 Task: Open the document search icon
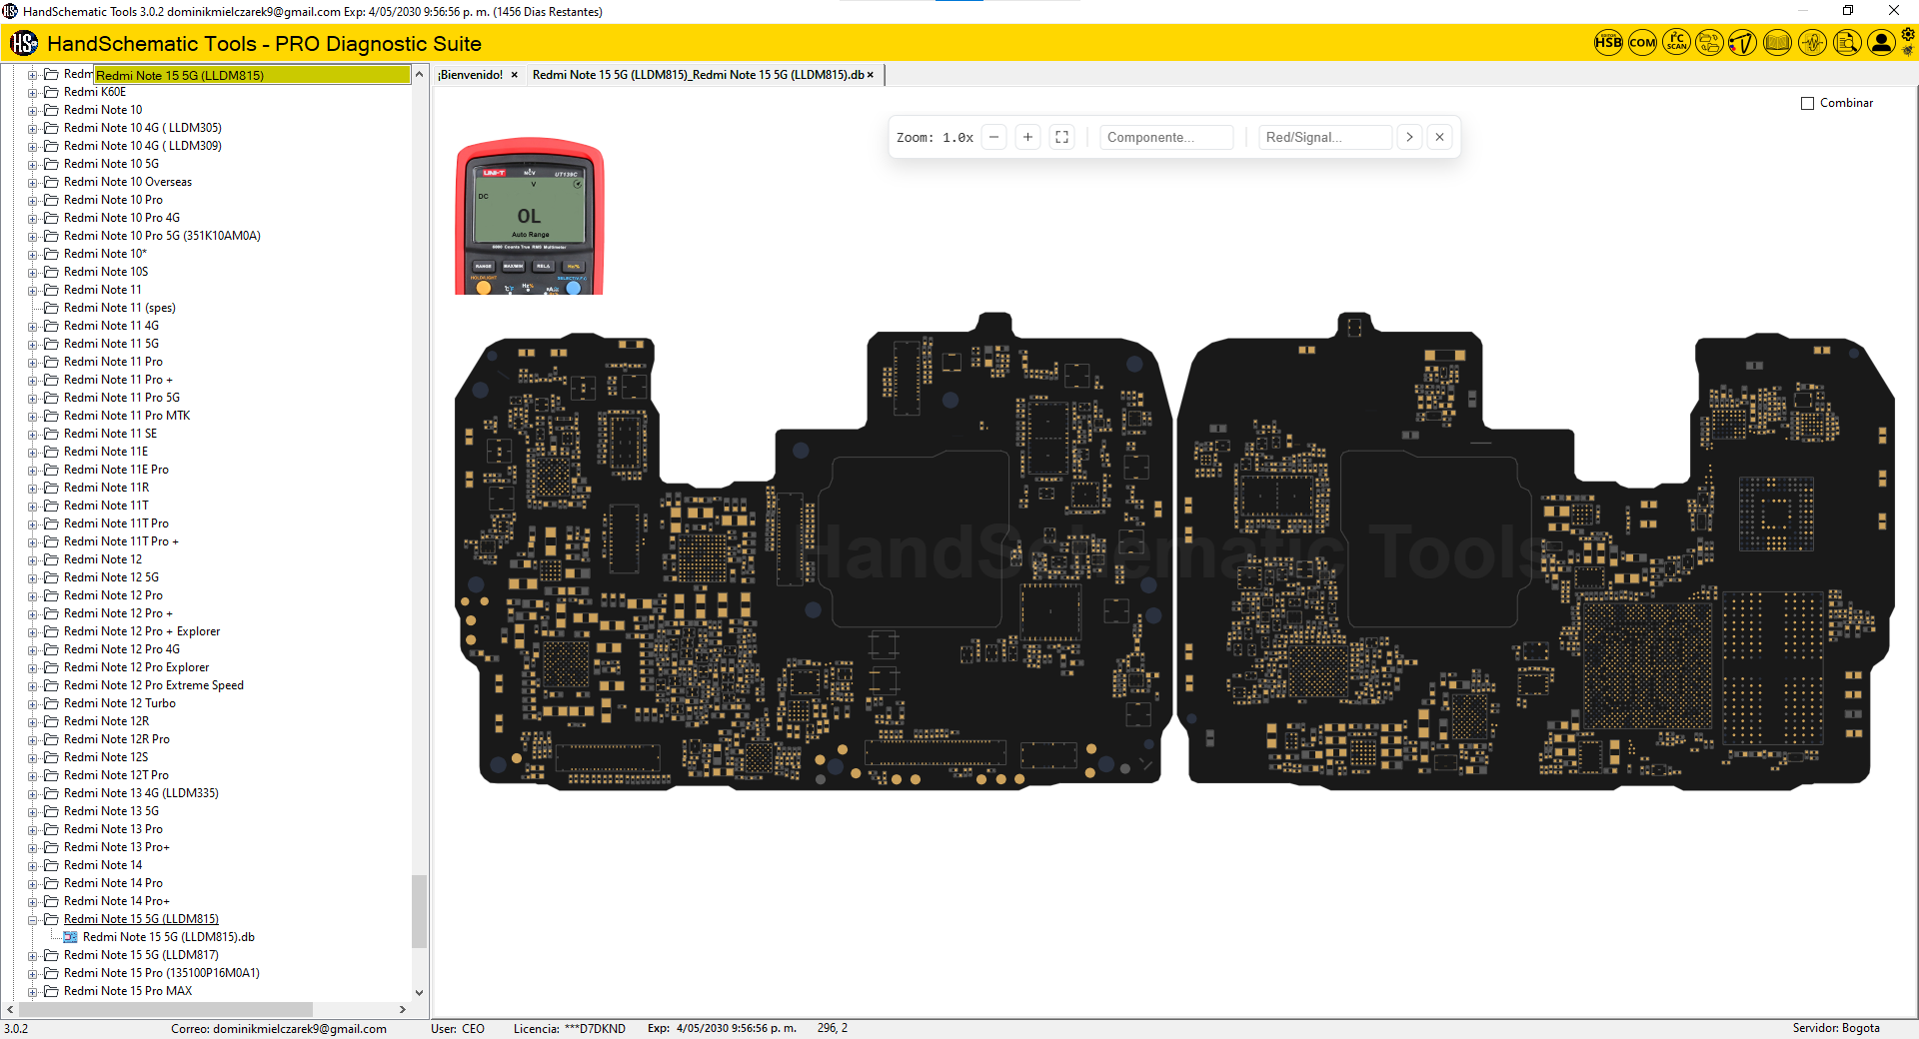1847,43
